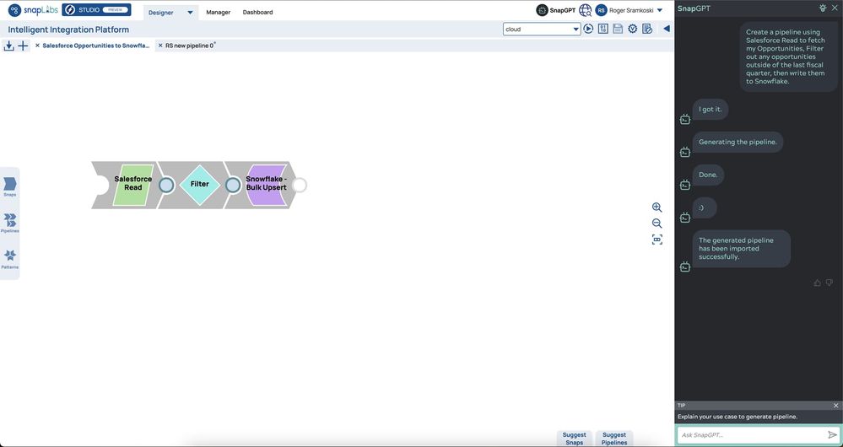843x447 pixels.
Task: Give thumbs down to SnapGPT response
Action: tap(829, 283)
